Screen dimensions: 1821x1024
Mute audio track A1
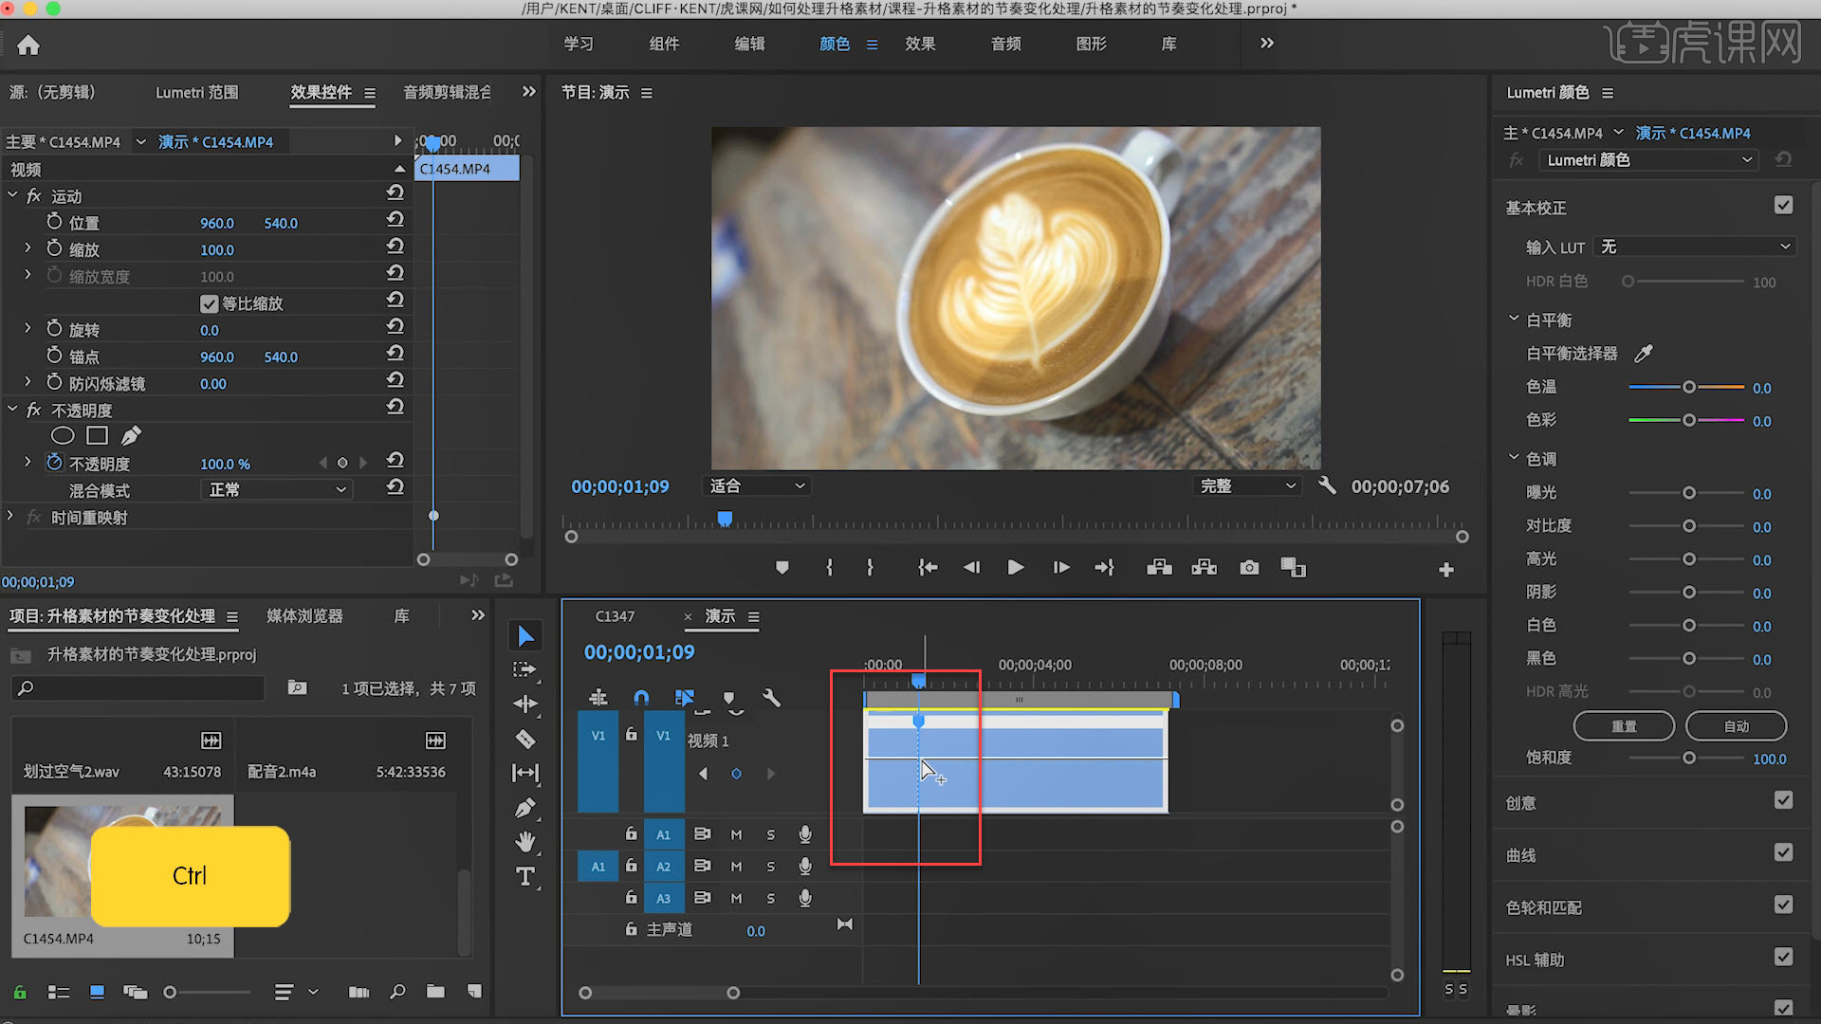tap(736, 834)
